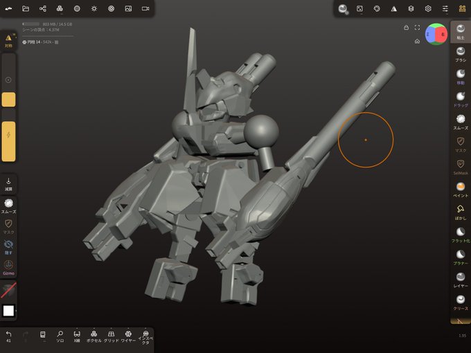Viewport: 471px width, 353px height.
Task: Lock the camera with padlock icon
Action: 406,28
